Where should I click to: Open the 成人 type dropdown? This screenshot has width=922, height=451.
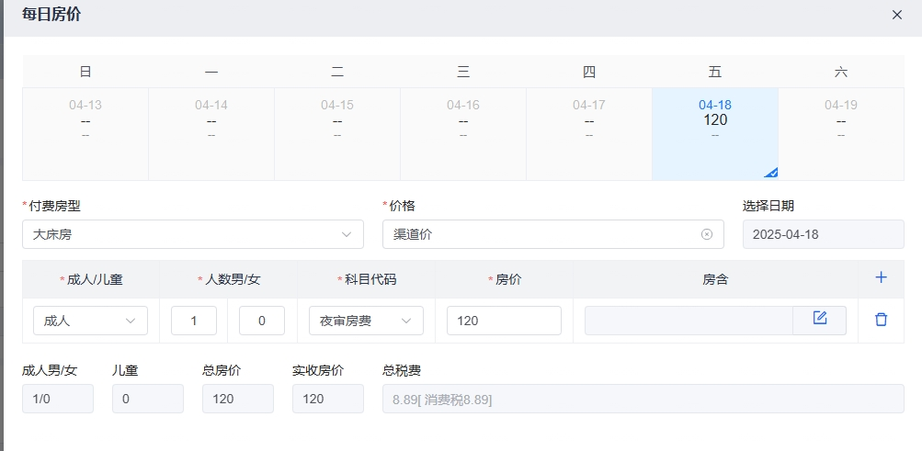[90, 321]
